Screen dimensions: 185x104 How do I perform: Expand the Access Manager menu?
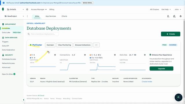tap(39, 10)
